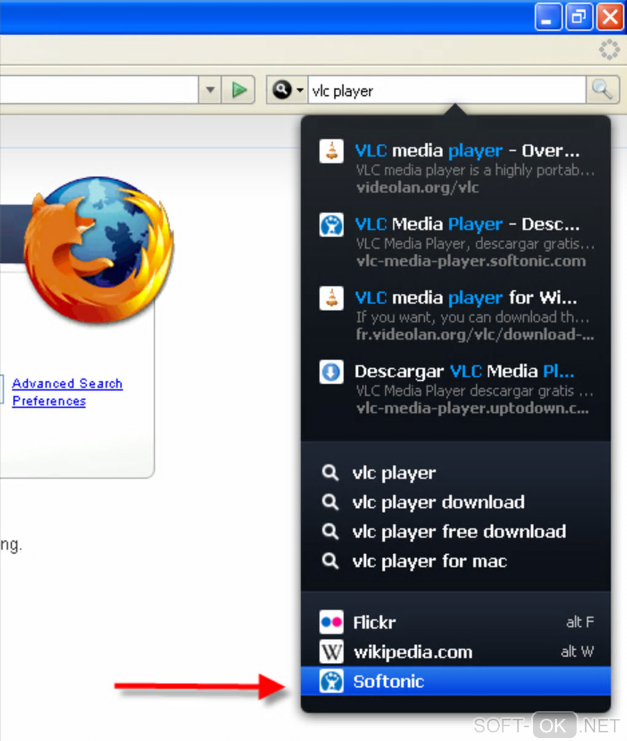Click the Uptodown download icon result
The width and height of the screenshot is (627, 741).
coord(331,371)
